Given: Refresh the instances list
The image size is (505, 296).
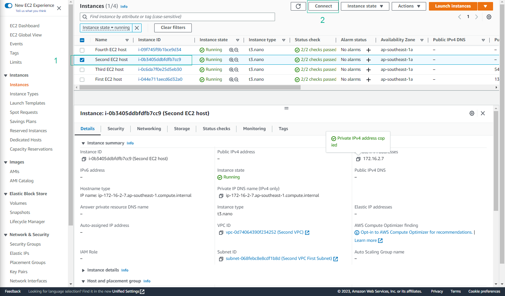Looking at the screenshot, I should click(x=298, y=6).
